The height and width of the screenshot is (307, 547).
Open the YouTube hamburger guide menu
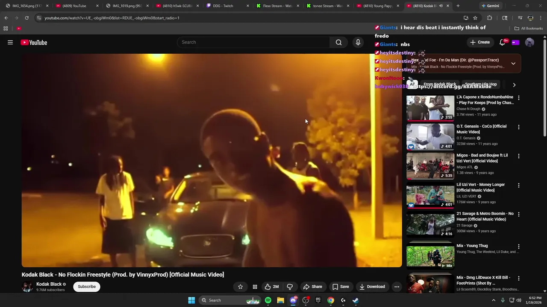[10, 42]
